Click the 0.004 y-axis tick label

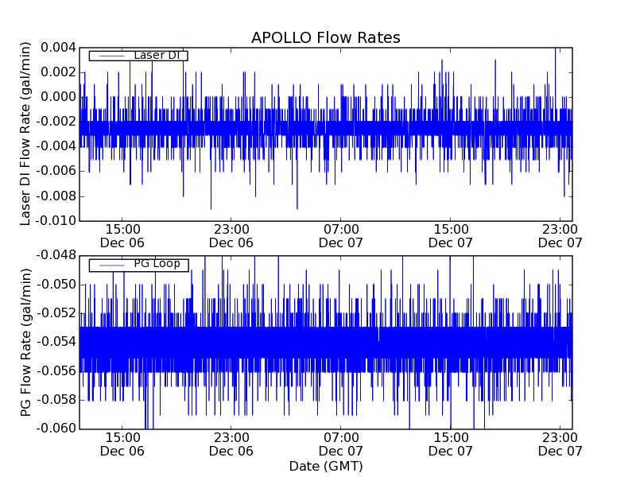tap(58, 48)
